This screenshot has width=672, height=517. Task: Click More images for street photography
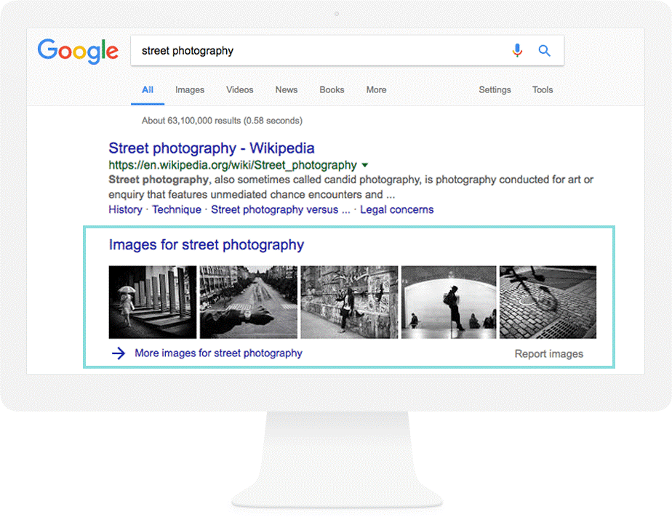(219, 353)
